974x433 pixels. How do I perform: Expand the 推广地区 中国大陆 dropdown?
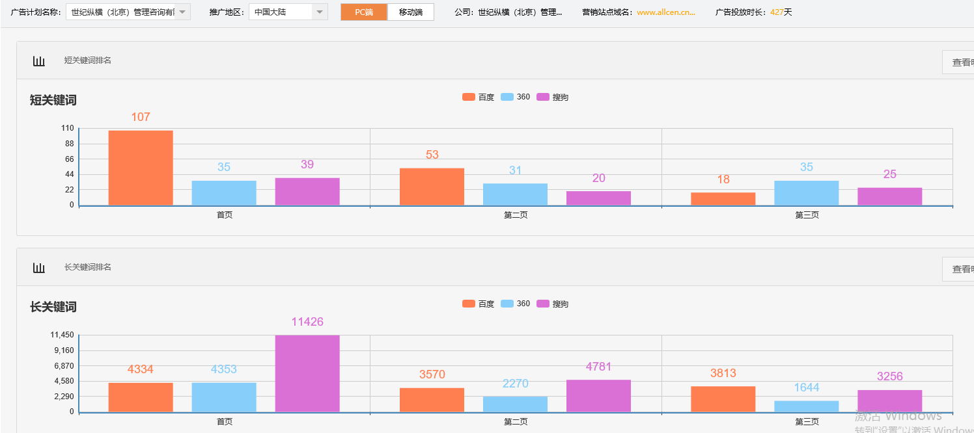pyautogui.click(x=281, y=12)
